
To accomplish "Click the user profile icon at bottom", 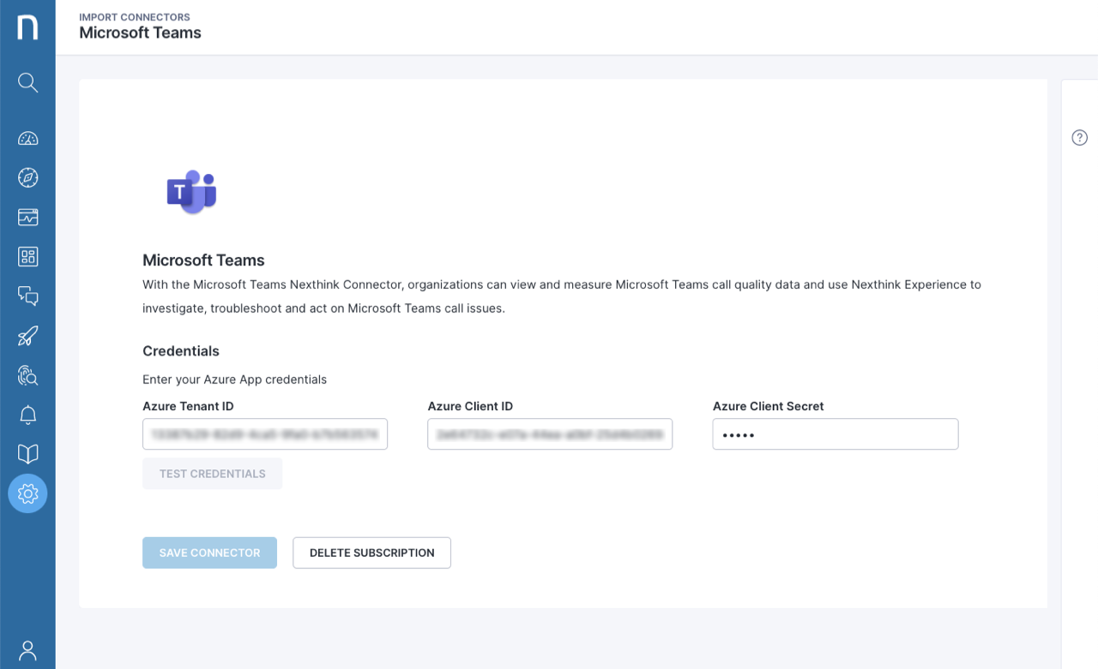I will [x=27, y=651].
